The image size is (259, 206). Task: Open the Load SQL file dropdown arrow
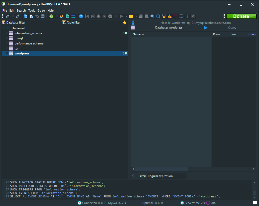[x=136, y=16]
